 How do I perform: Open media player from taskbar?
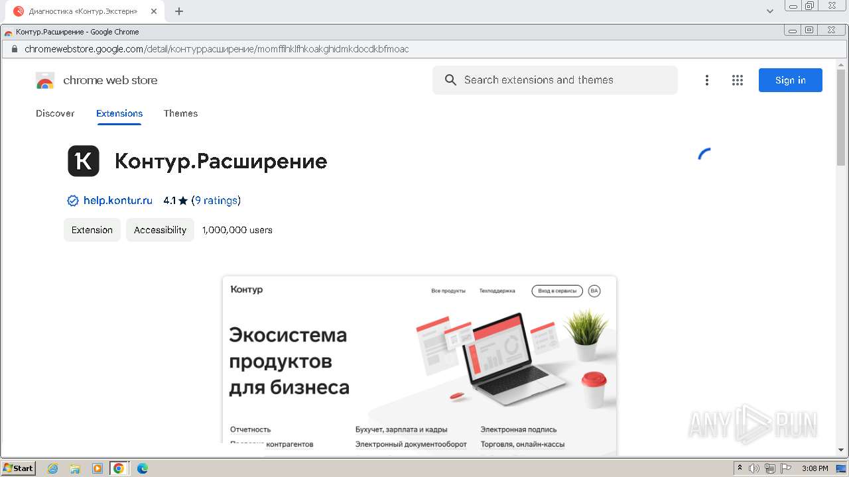(x=98, y=468)
